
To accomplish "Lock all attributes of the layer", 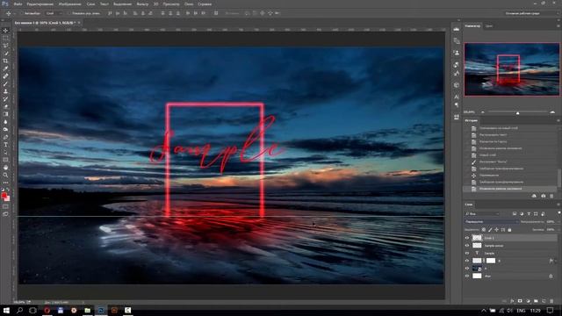I will tap(509, 230).
